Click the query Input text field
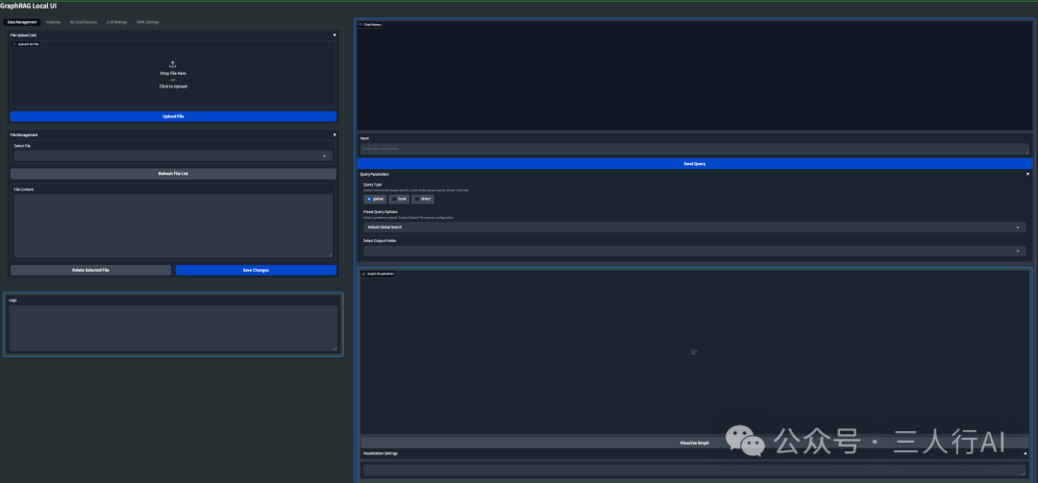This screenshot has width=1038, height=483. pos(695,149)
